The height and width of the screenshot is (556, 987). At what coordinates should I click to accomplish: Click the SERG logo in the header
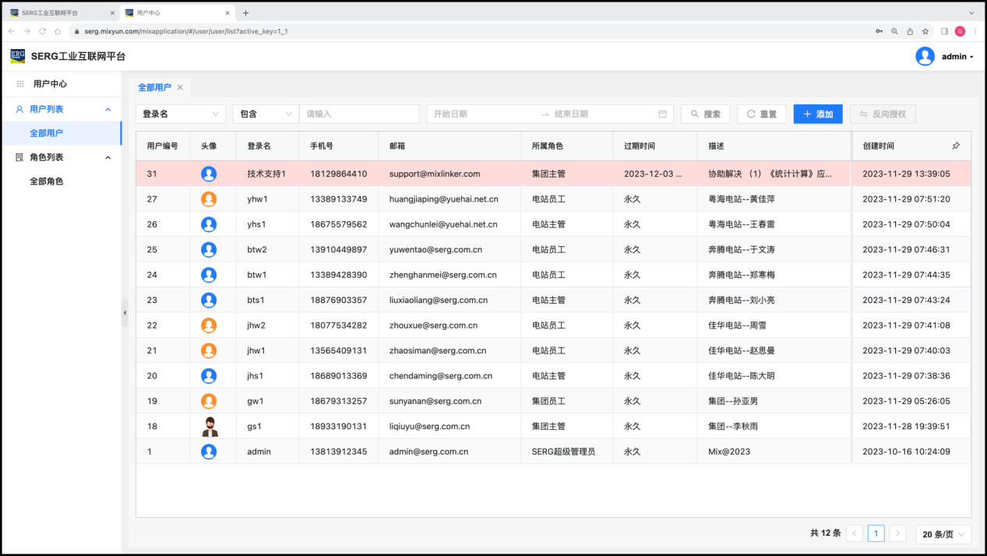coord(18,56)
